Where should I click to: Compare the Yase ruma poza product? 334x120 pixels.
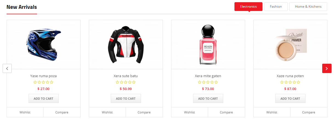pos(62,112)
